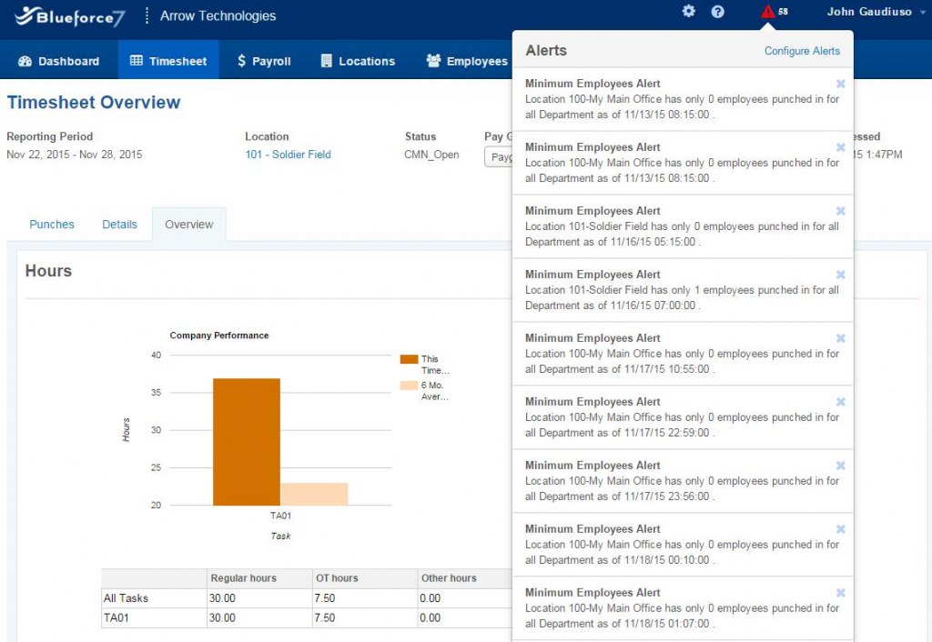Click the orange This Time legend swatch
The width and height of the screenshot is (932, 642).
[x=408, y=358]
